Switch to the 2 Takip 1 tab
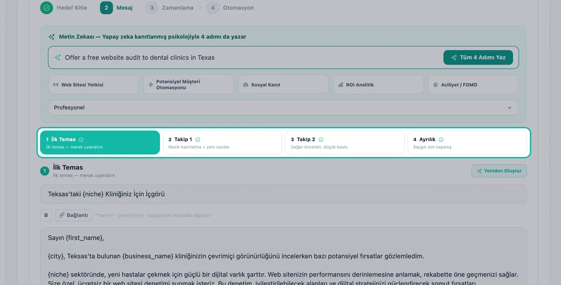 click(222, 142)
